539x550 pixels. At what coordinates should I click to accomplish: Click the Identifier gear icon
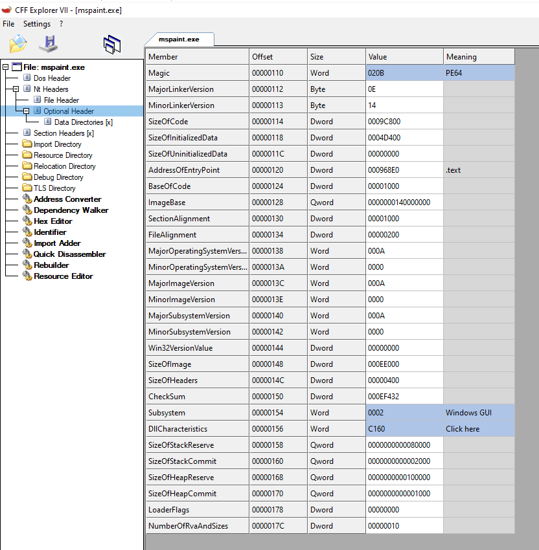27,232
